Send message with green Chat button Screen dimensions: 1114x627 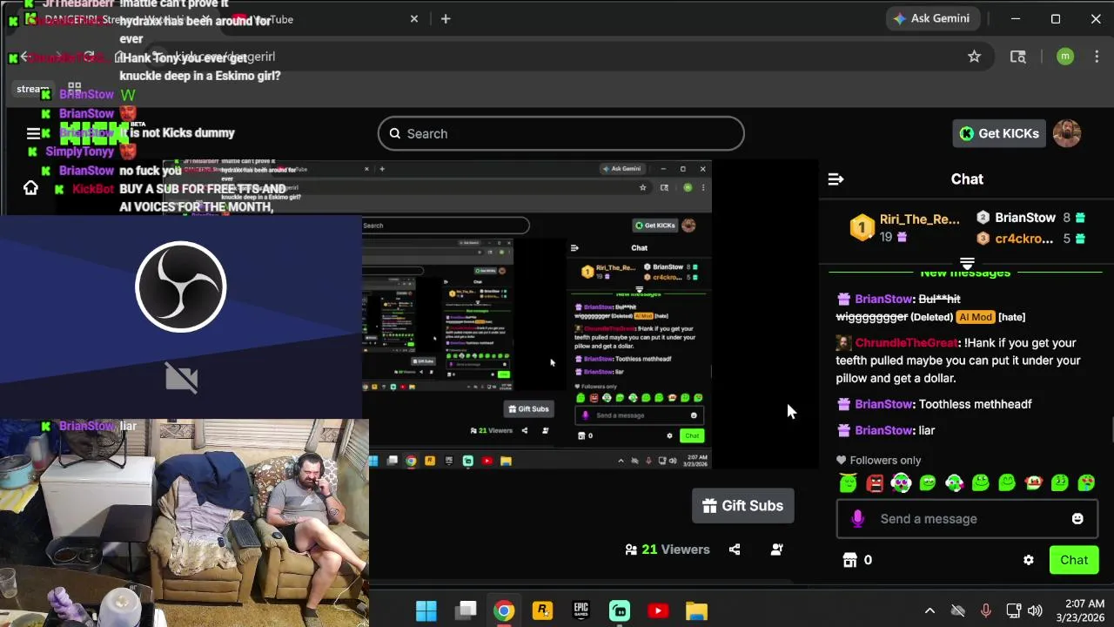tap(1074, 560)
